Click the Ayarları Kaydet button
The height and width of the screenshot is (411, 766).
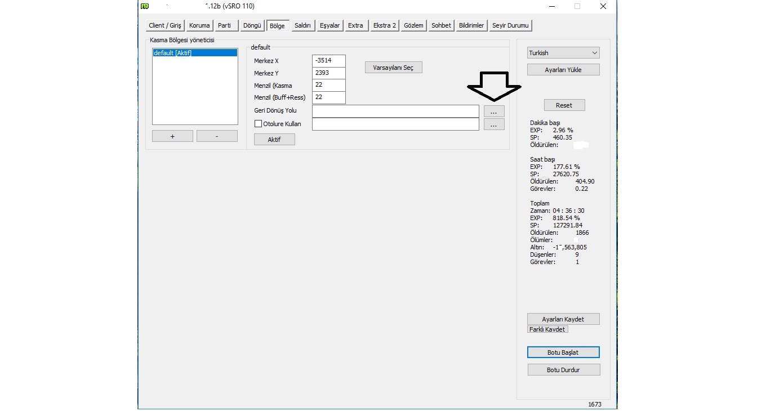563,319
